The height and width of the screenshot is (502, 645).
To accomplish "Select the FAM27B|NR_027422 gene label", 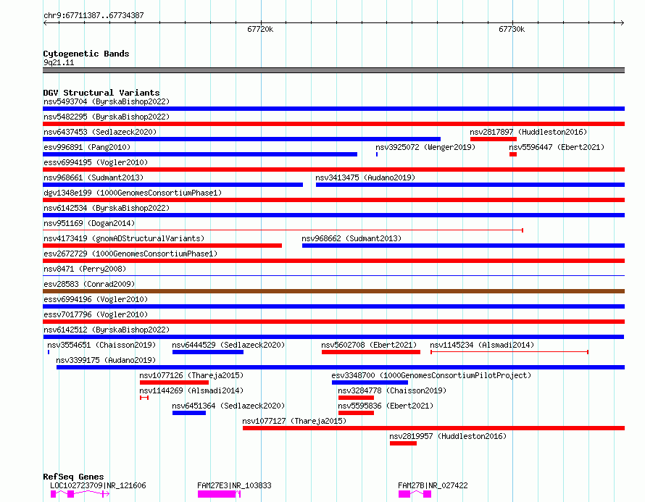I will tap(433, 485).
